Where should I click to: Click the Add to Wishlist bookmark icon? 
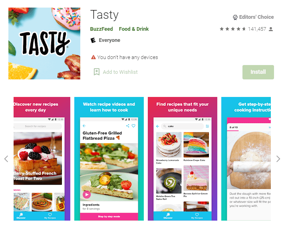[97, 72]
